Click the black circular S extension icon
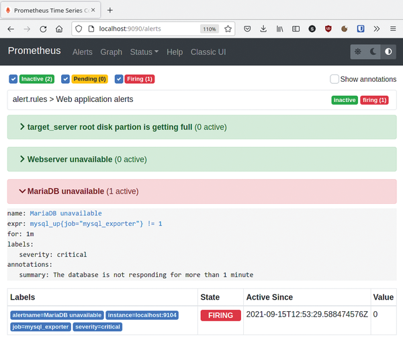Viewport: 403px width, 348px height. click(312, 29)
